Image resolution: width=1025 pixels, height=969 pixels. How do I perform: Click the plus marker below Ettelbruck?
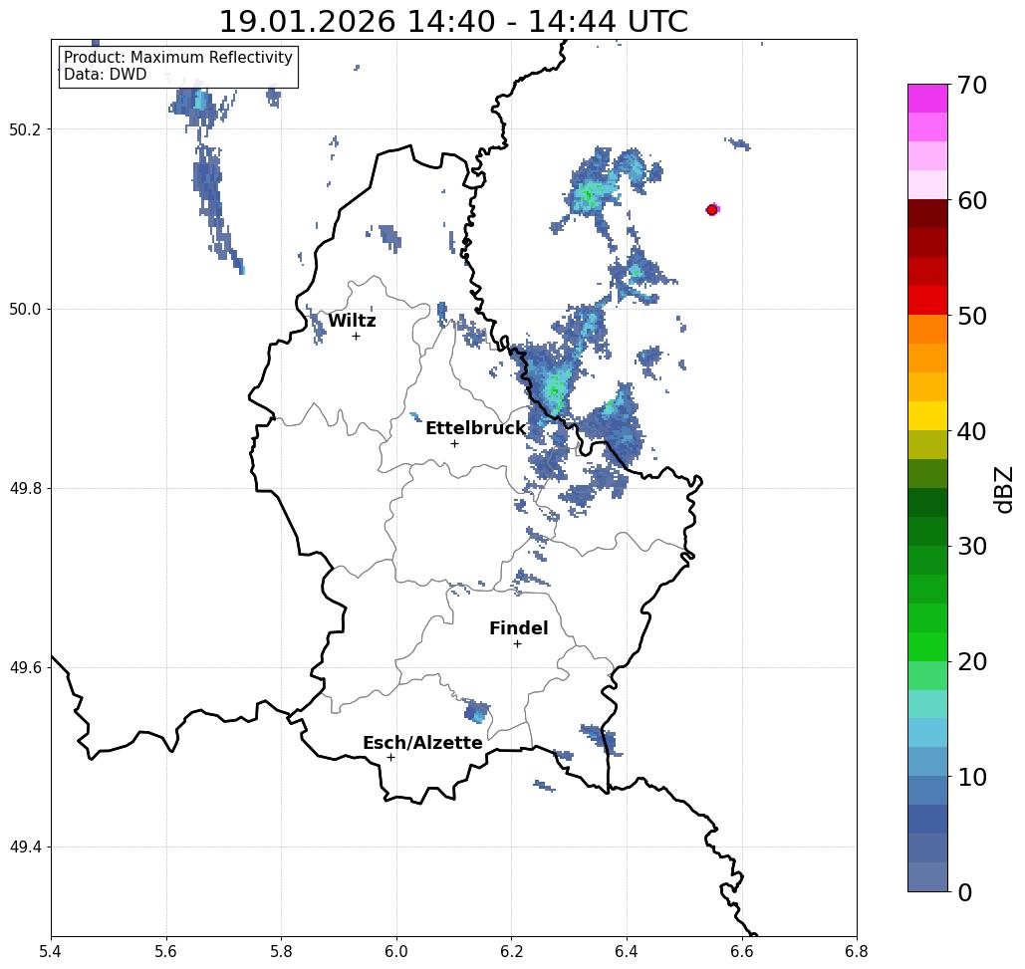point(455,443)
